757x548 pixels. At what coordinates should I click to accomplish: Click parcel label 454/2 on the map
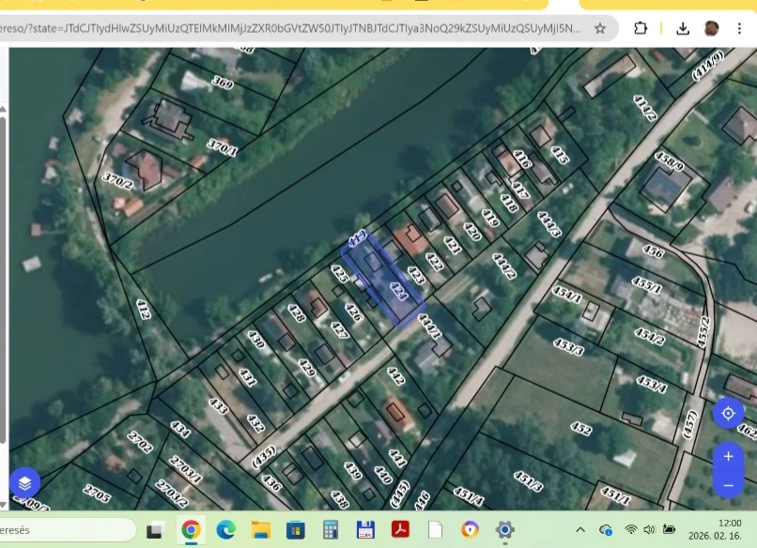[x=650, y=336]
